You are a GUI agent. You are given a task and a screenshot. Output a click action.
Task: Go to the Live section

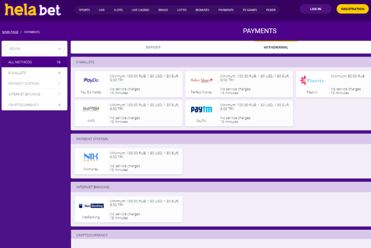coord(102,10)
